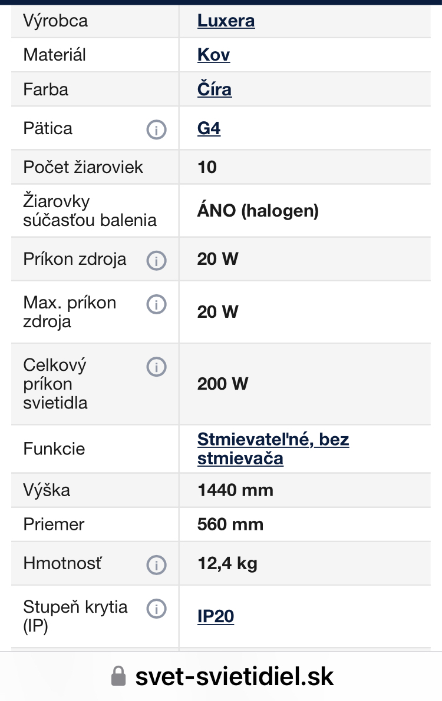Click the info icon next to Hmotnosť
The height and width of the screenshot is (701, 442).
coord(156,565)
